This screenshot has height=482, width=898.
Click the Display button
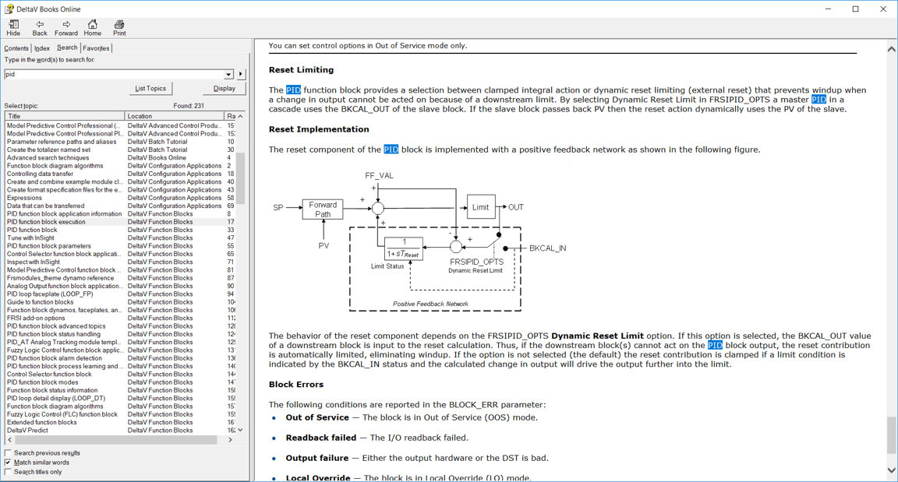tap(224, 89)
